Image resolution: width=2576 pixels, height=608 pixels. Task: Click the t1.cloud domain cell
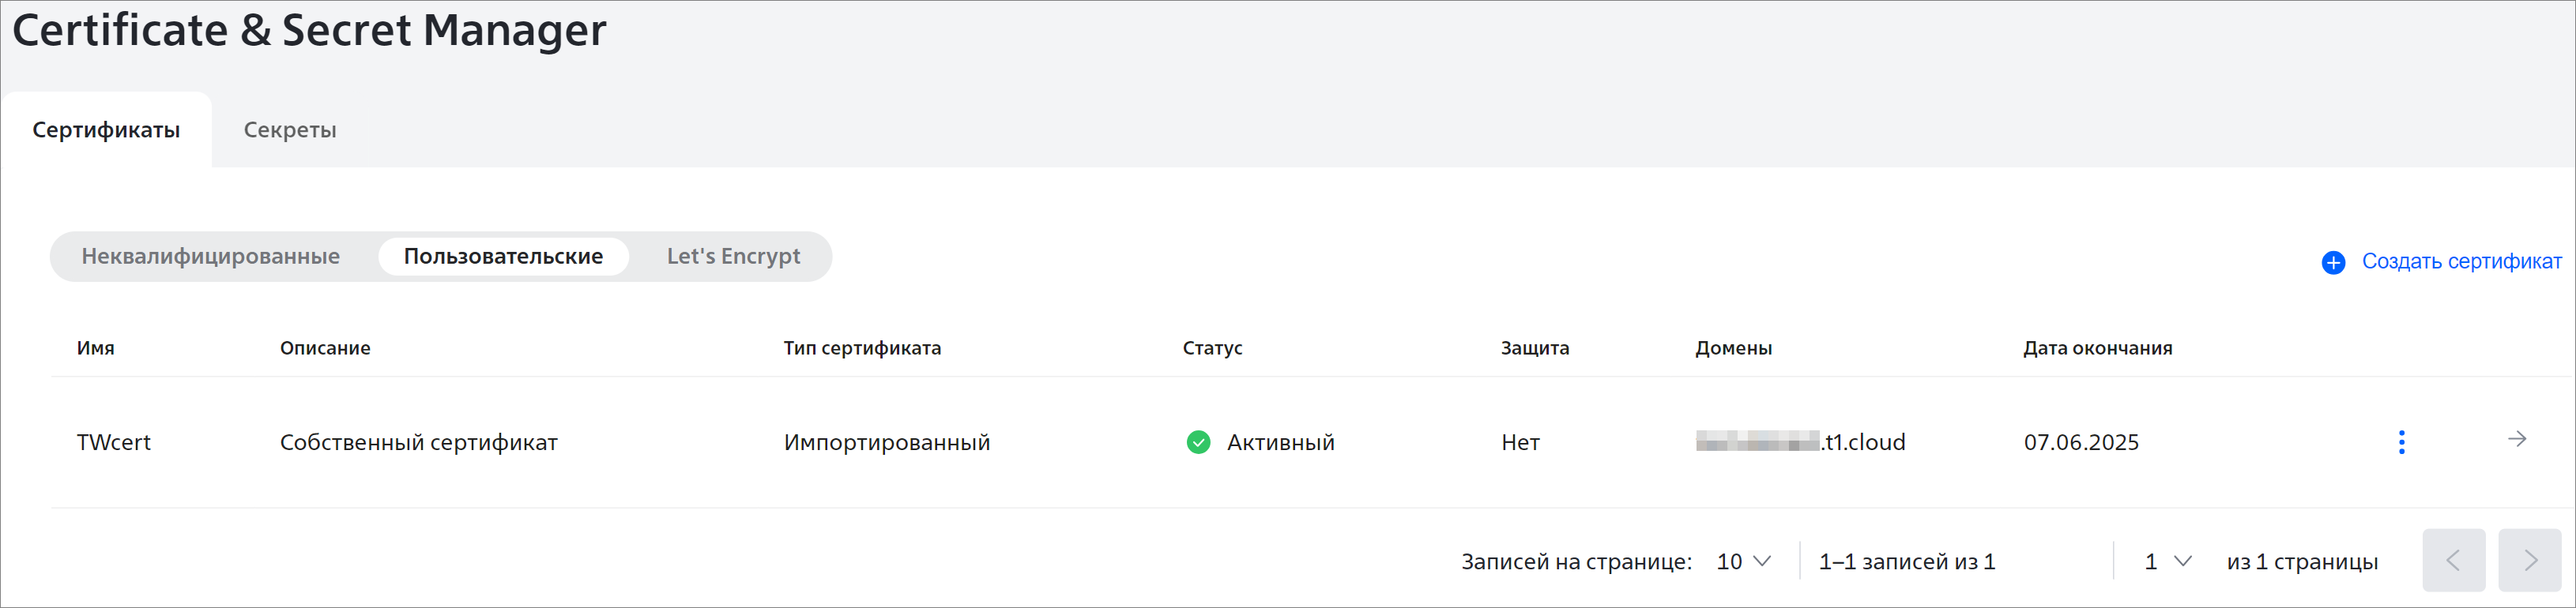(x=1800, y=442)
